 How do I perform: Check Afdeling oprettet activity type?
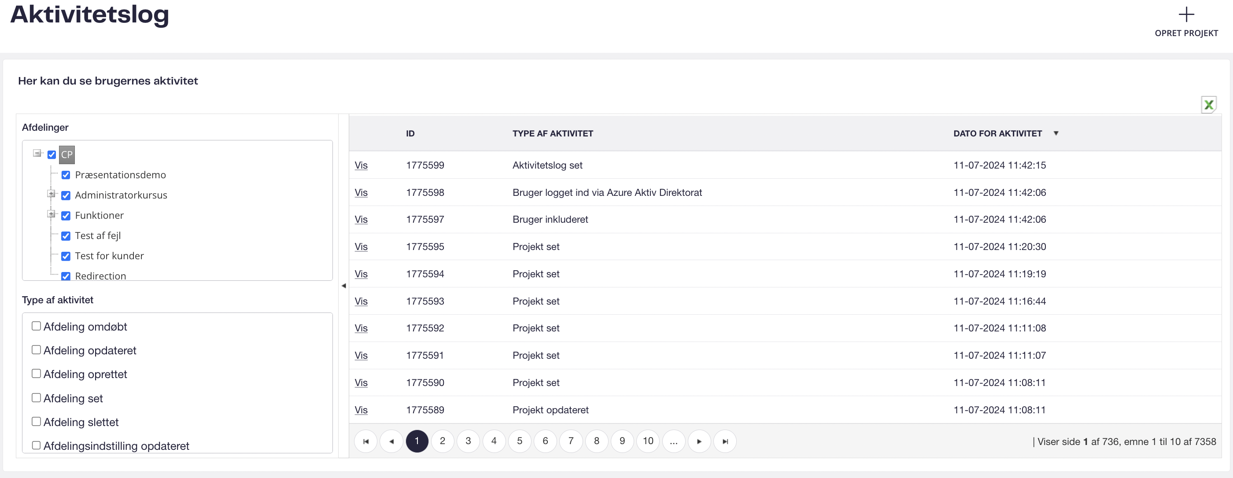click(36, 374)
